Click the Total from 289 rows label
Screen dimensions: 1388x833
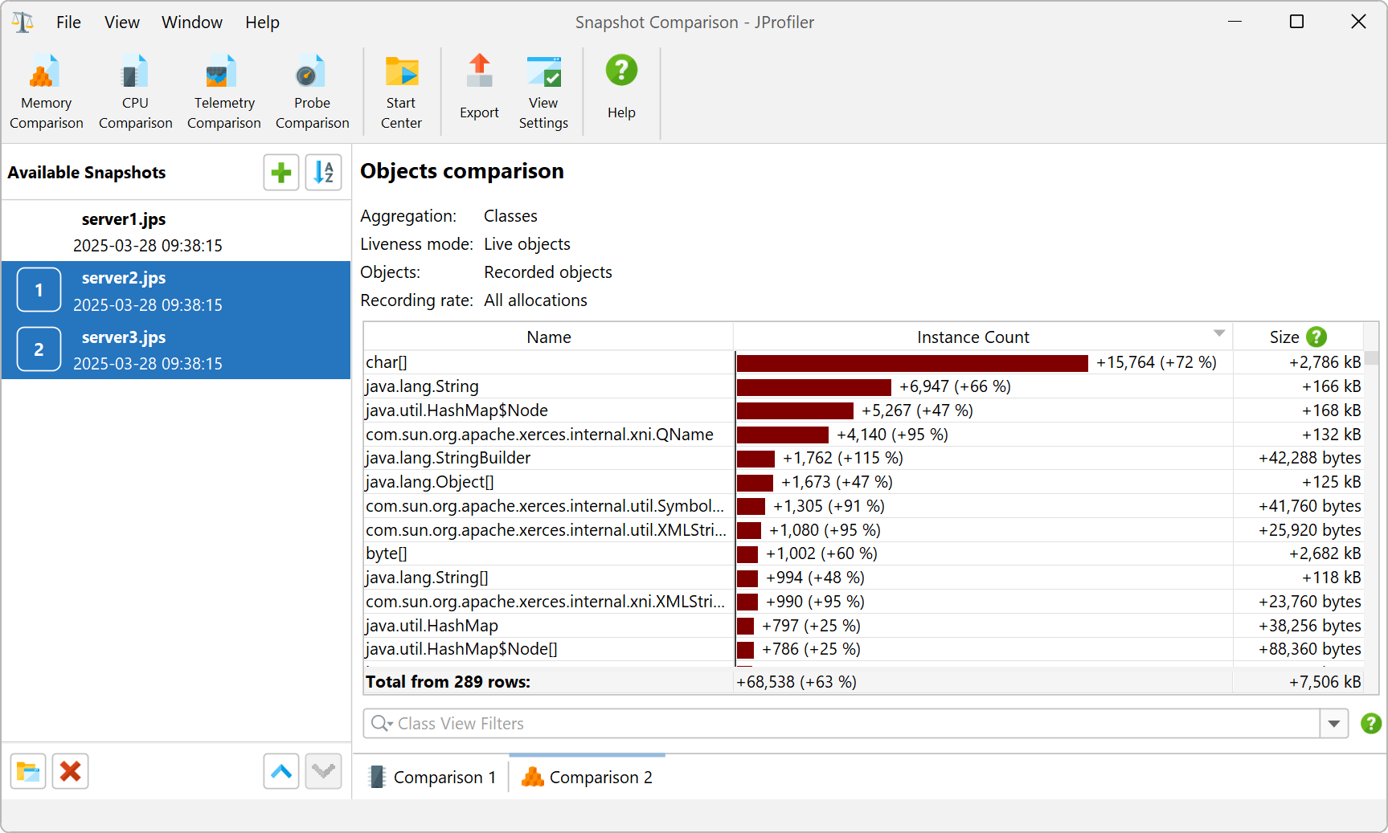click(448, 682)
